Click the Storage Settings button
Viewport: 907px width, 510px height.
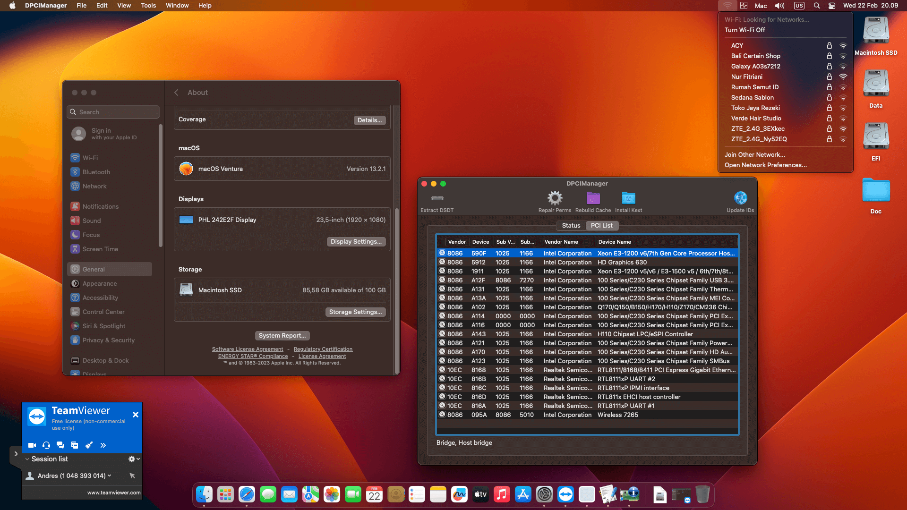pos(355,312)
